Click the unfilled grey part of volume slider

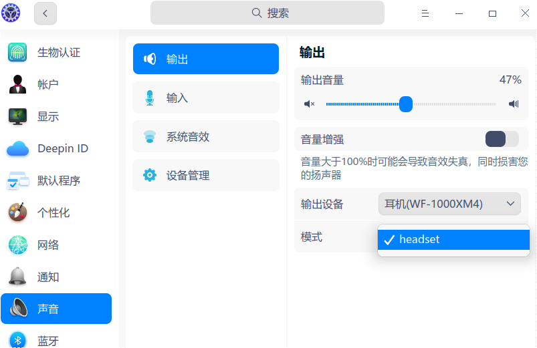[x=454, y=104]
